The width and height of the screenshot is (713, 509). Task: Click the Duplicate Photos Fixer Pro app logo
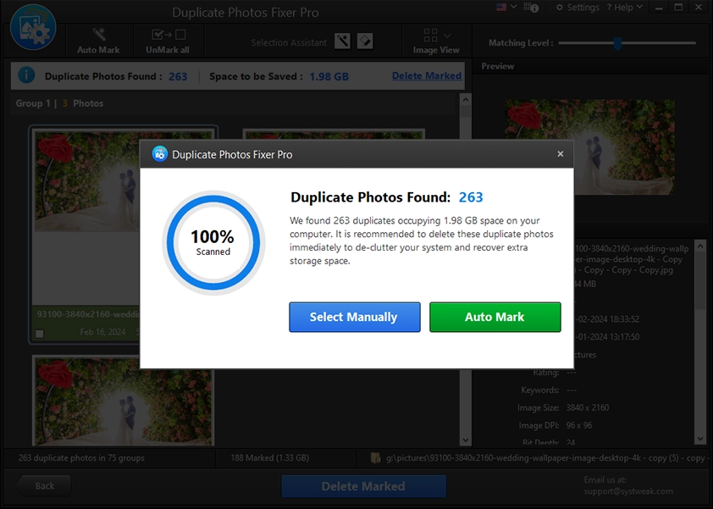pos(33,28)
